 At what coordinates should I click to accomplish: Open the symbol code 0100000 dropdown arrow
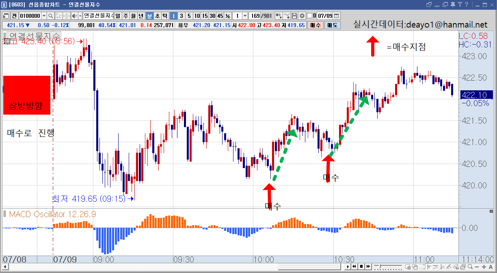click(44, 16)
